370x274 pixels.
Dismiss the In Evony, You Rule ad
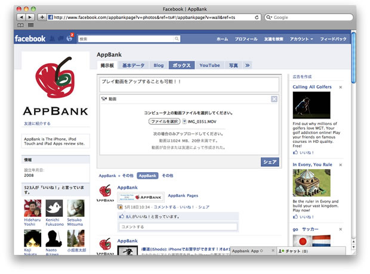pyautogui.click(x=340, y=165)
